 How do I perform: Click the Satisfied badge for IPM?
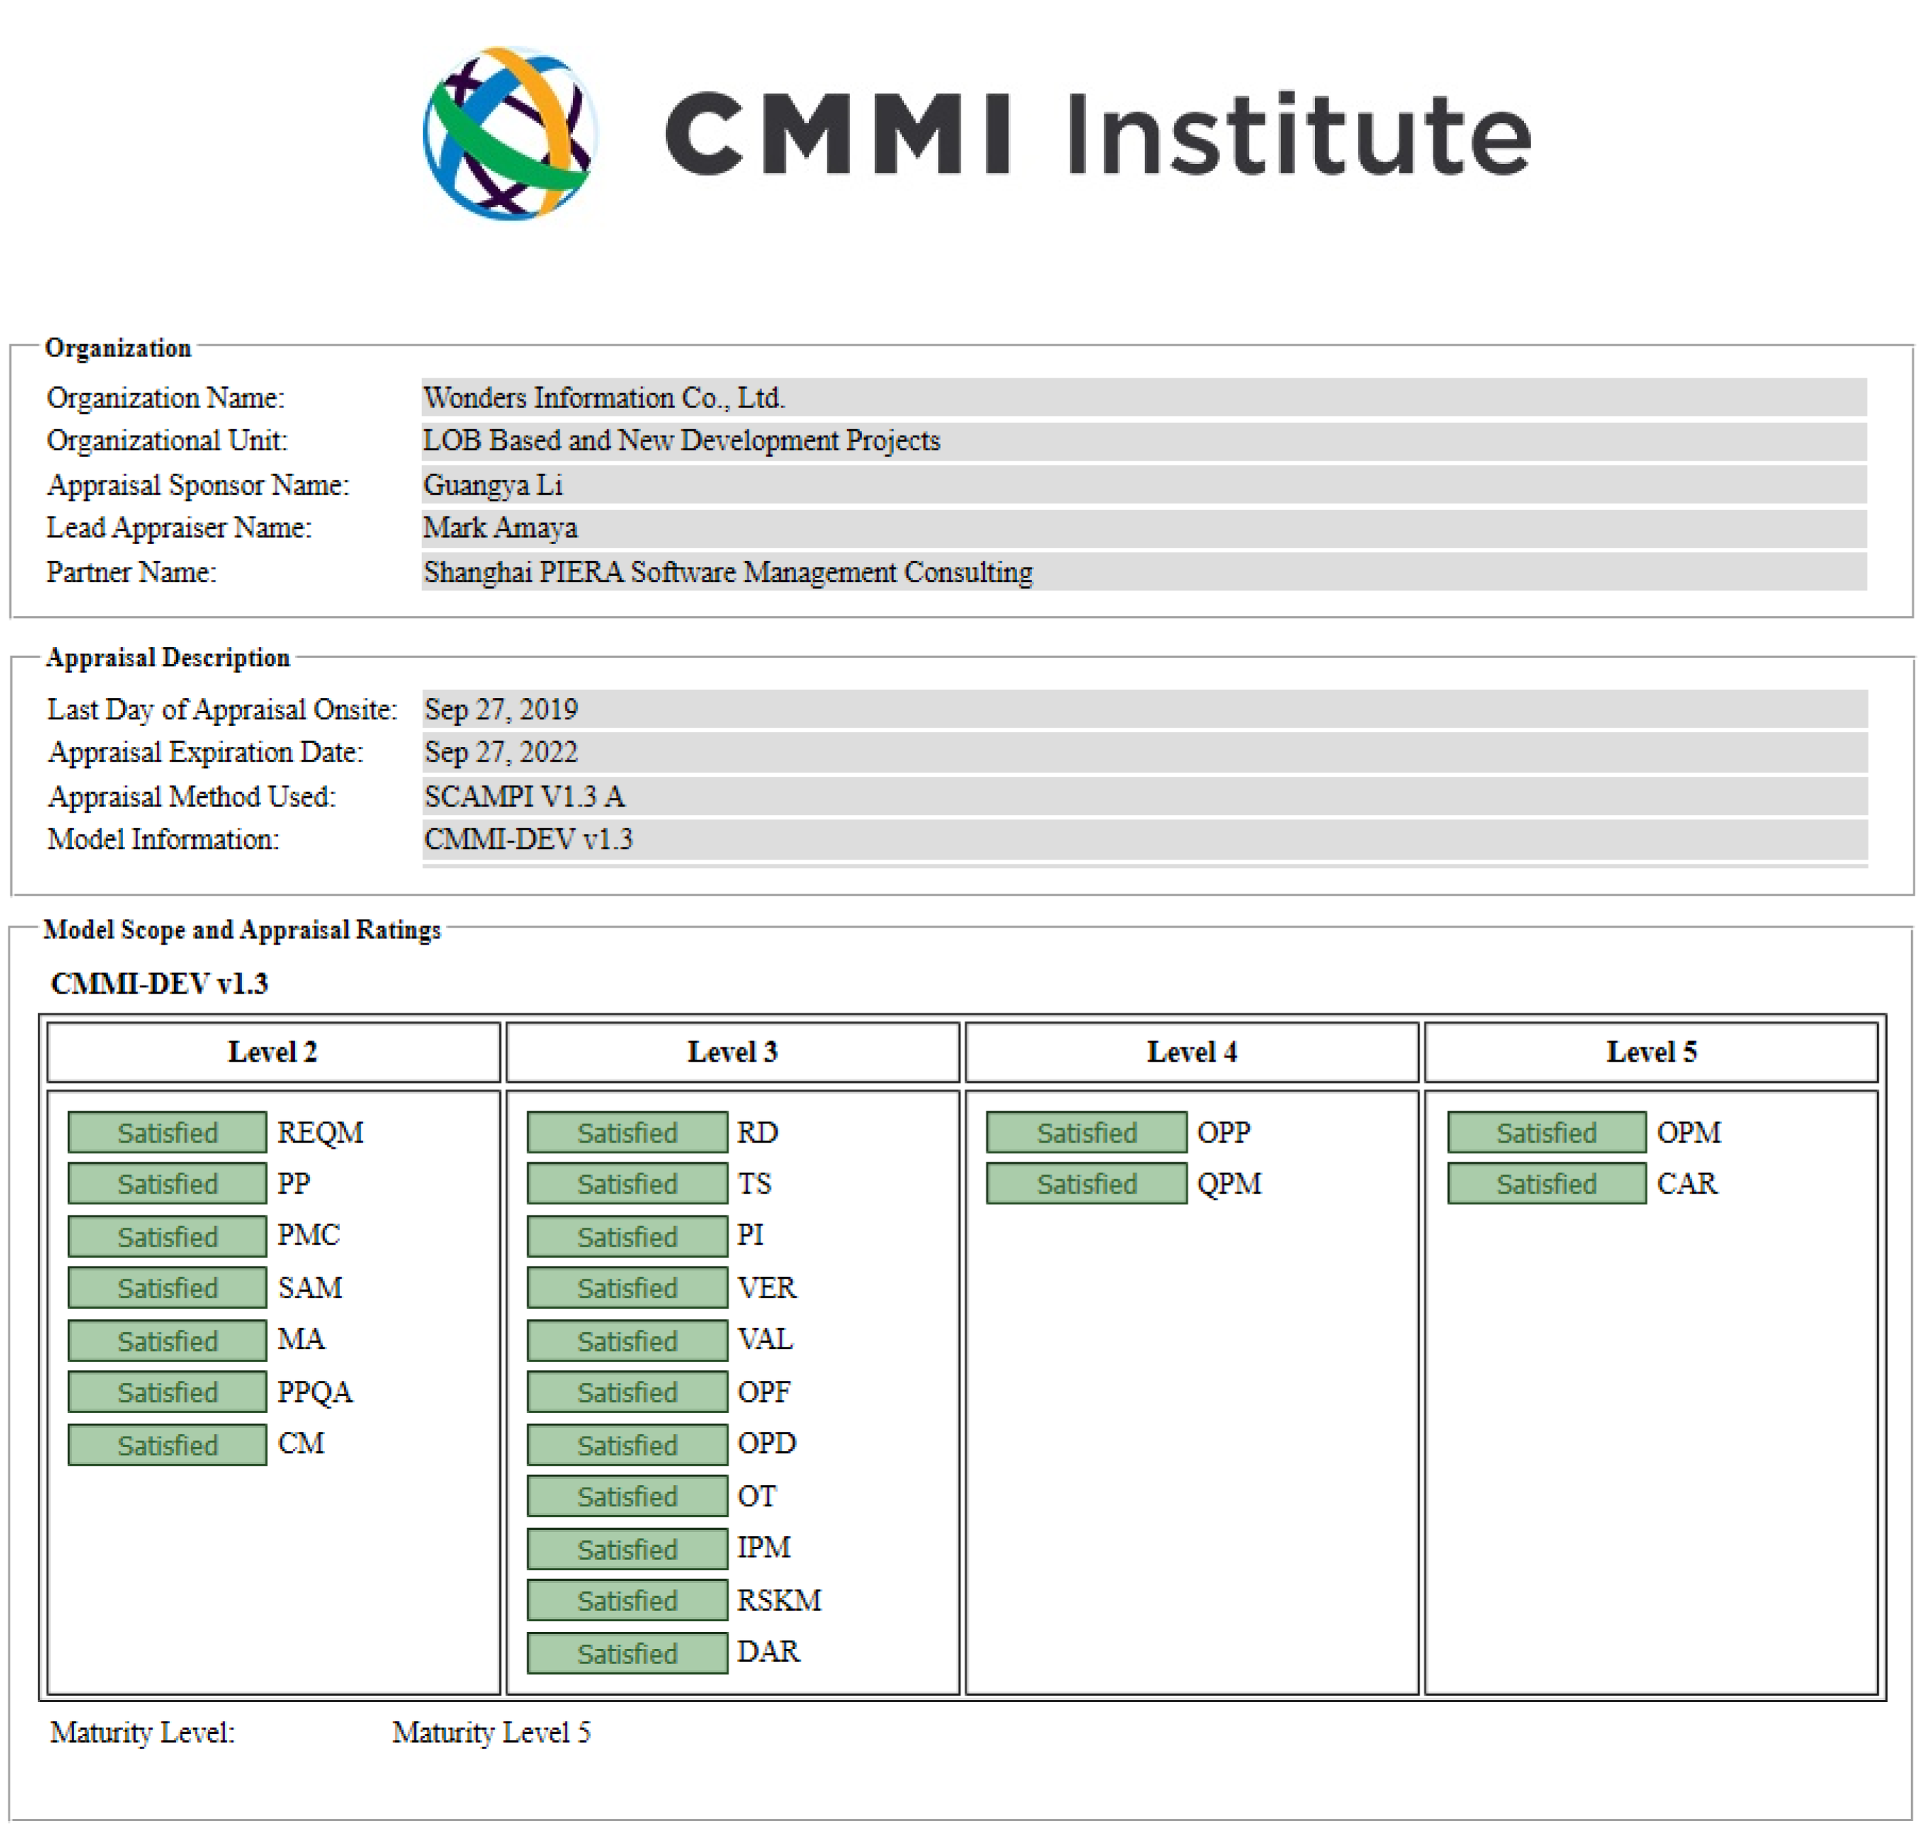tap(627, 1549)
